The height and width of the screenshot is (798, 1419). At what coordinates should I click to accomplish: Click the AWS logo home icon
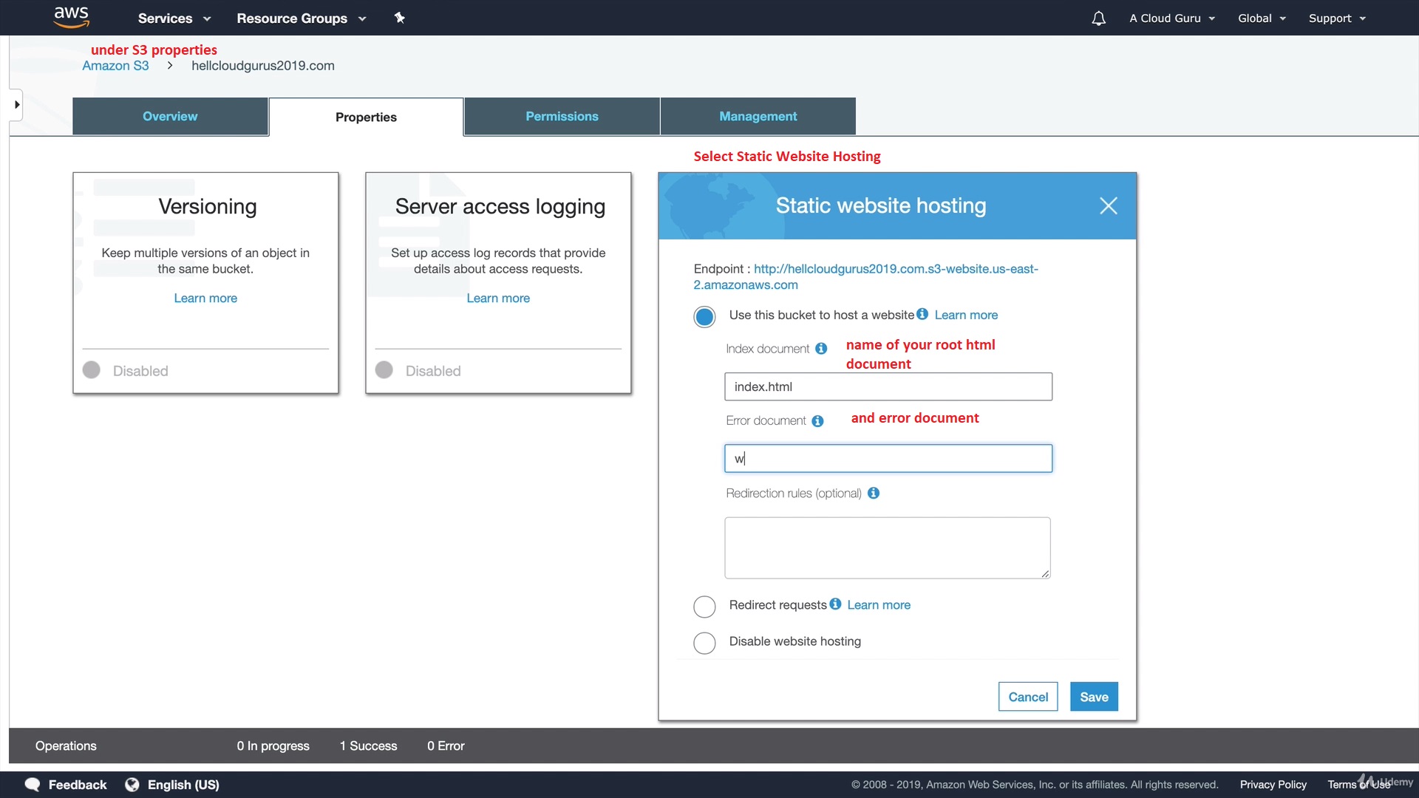point(71,17)
